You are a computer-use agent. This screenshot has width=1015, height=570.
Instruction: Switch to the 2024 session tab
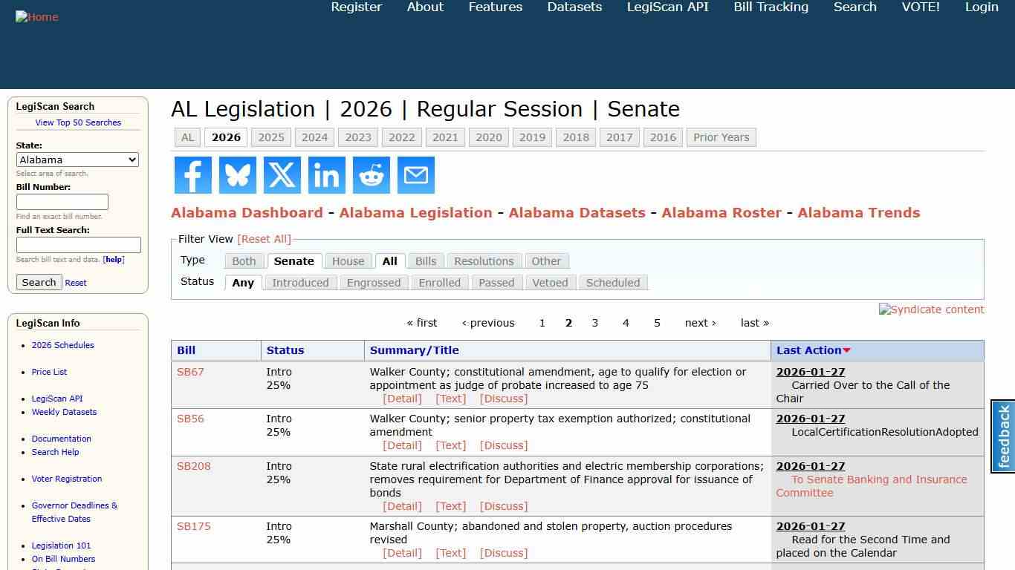(x=314, y=137)
